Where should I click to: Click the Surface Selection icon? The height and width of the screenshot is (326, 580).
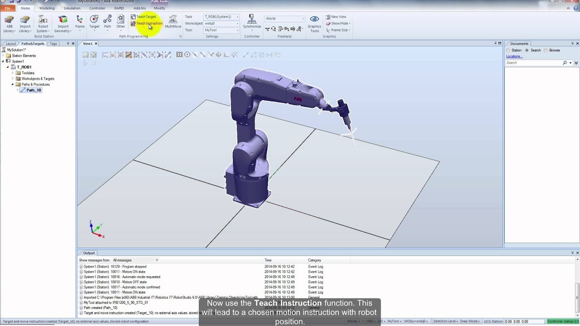113,55
